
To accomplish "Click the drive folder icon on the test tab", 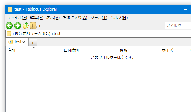I will [11, 42].
